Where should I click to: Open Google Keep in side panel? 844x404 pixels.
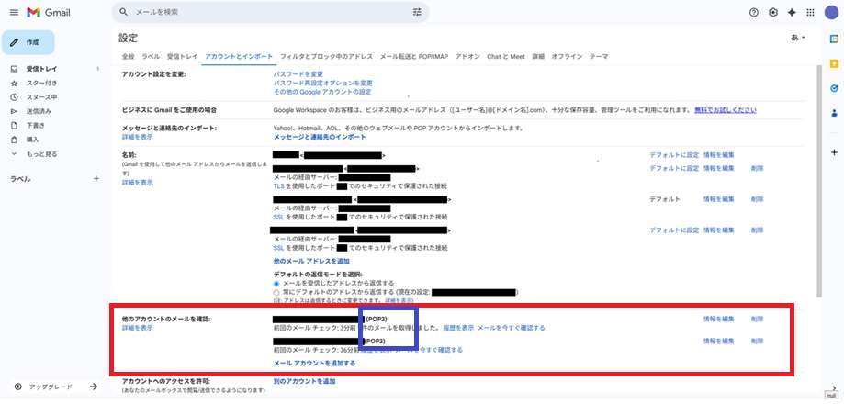point(833,64)
